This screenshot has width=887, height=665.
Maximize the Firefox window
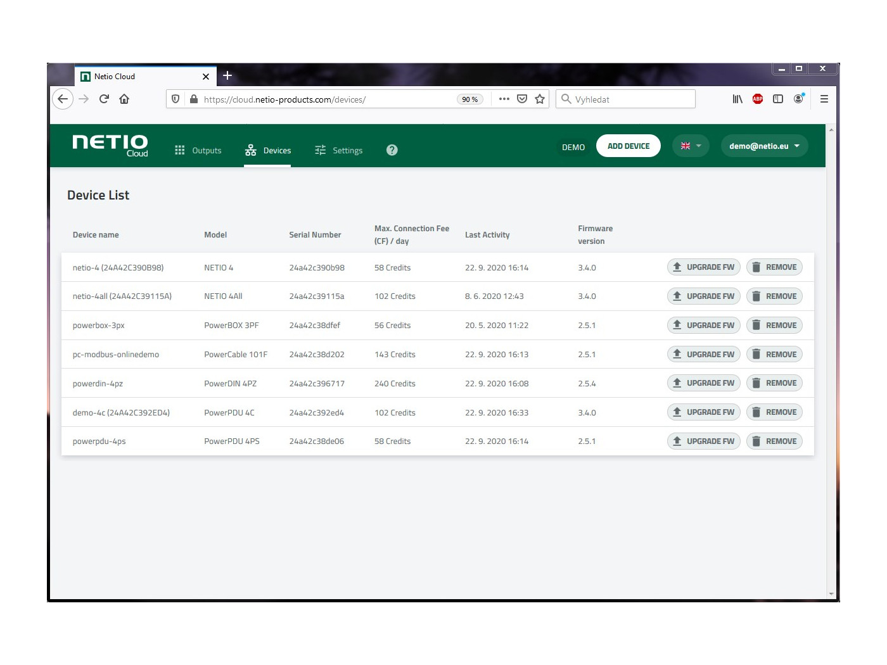(799, 68)
